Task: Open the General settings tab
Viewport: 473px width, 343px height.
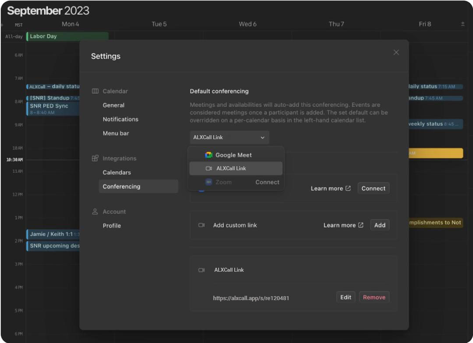Action: click(113, 105)
